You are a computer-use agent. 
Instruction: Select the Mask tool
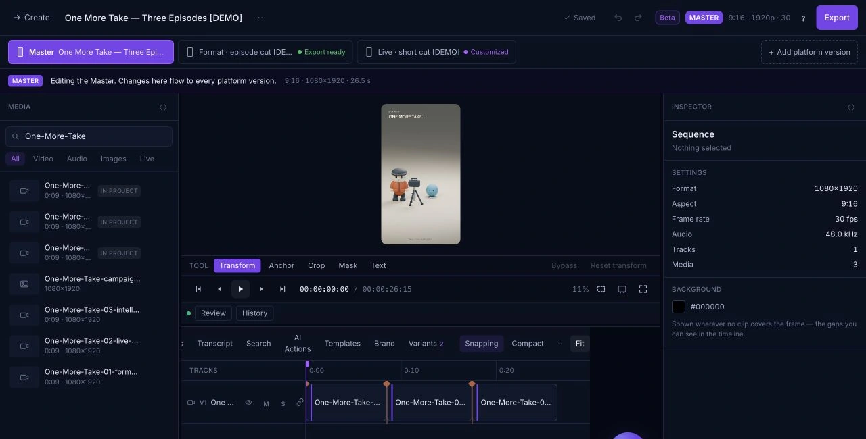pyautogui.click(x=348, y=265)
